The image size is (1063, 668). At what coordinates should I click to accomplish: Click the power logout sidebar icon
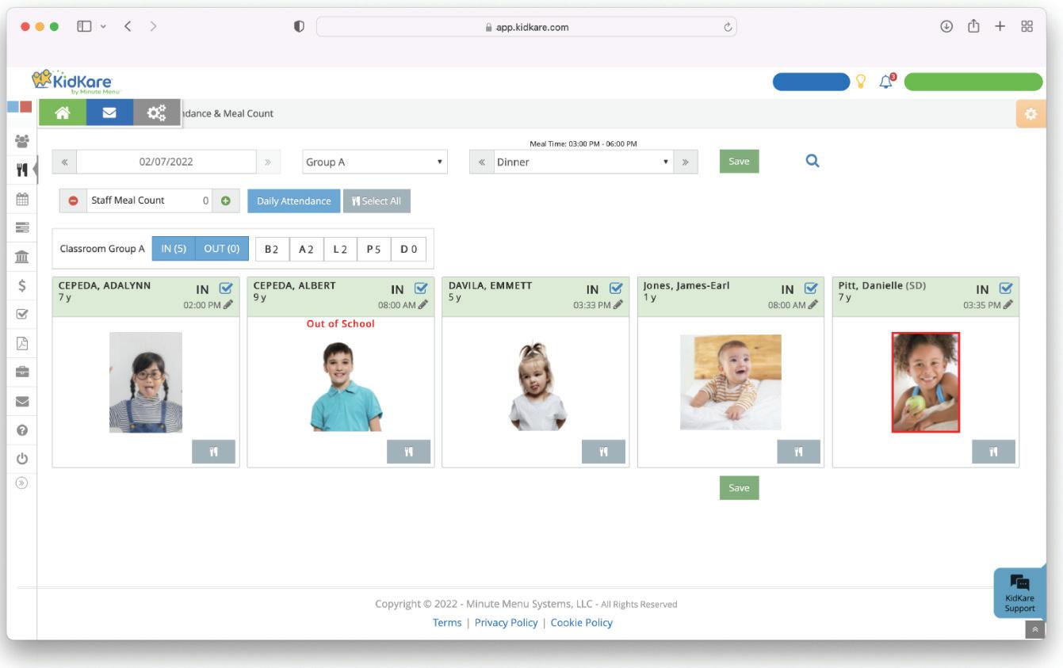tap(22, 458)
